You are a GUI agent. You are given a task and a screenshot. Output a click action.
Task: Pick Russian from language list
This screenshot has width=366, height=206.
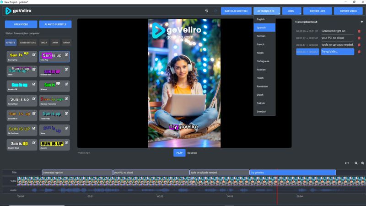264,70
